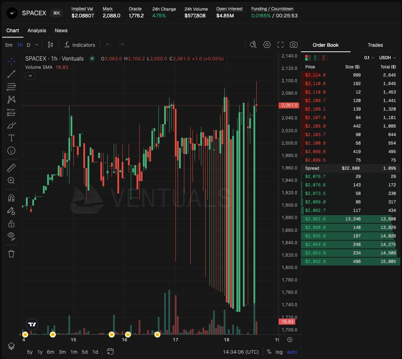Click the trash remove objects icon
The image size is (402, 359).
pos(11,254)
